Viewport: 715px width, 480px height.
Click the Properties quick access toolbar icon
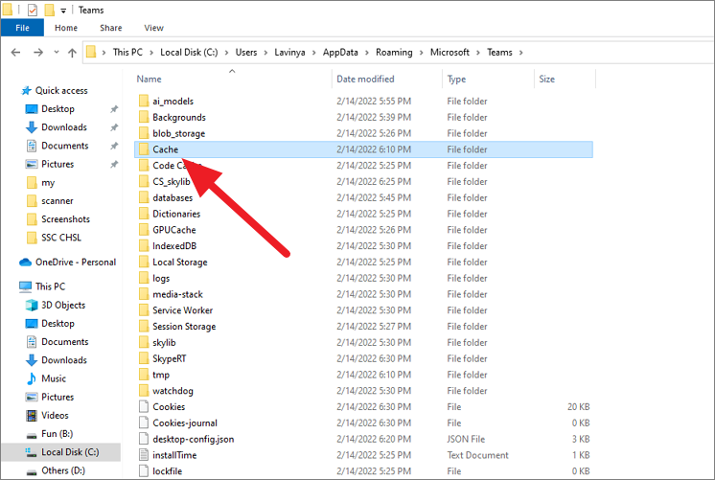[33, 10]
